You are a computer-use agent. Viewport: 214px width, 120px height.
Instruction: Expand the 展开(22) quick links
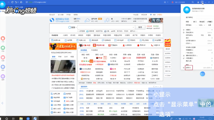[x=134, y=31]
